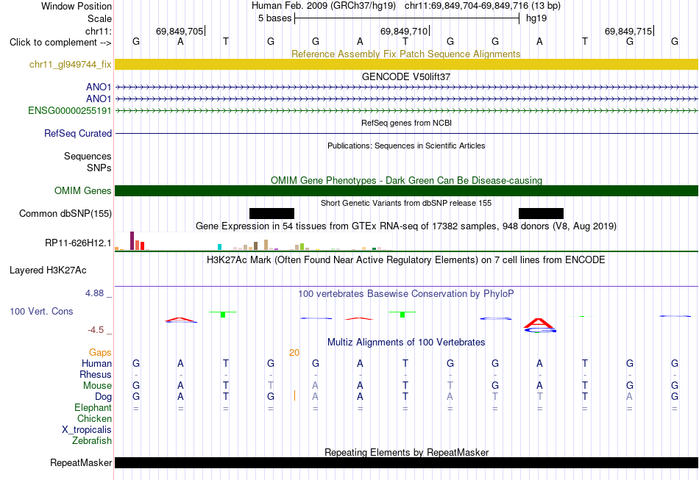Click the hg19 label beside the scale
Image resolution: width=699 pixels, height=480 pixels.
point(536,18)
